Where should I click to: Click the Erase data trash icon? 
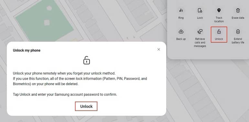238,10
